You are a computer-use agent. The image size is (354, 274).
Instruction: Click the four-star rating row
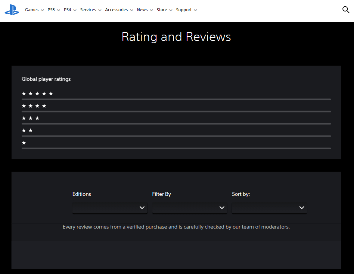(x=176, y=108)
